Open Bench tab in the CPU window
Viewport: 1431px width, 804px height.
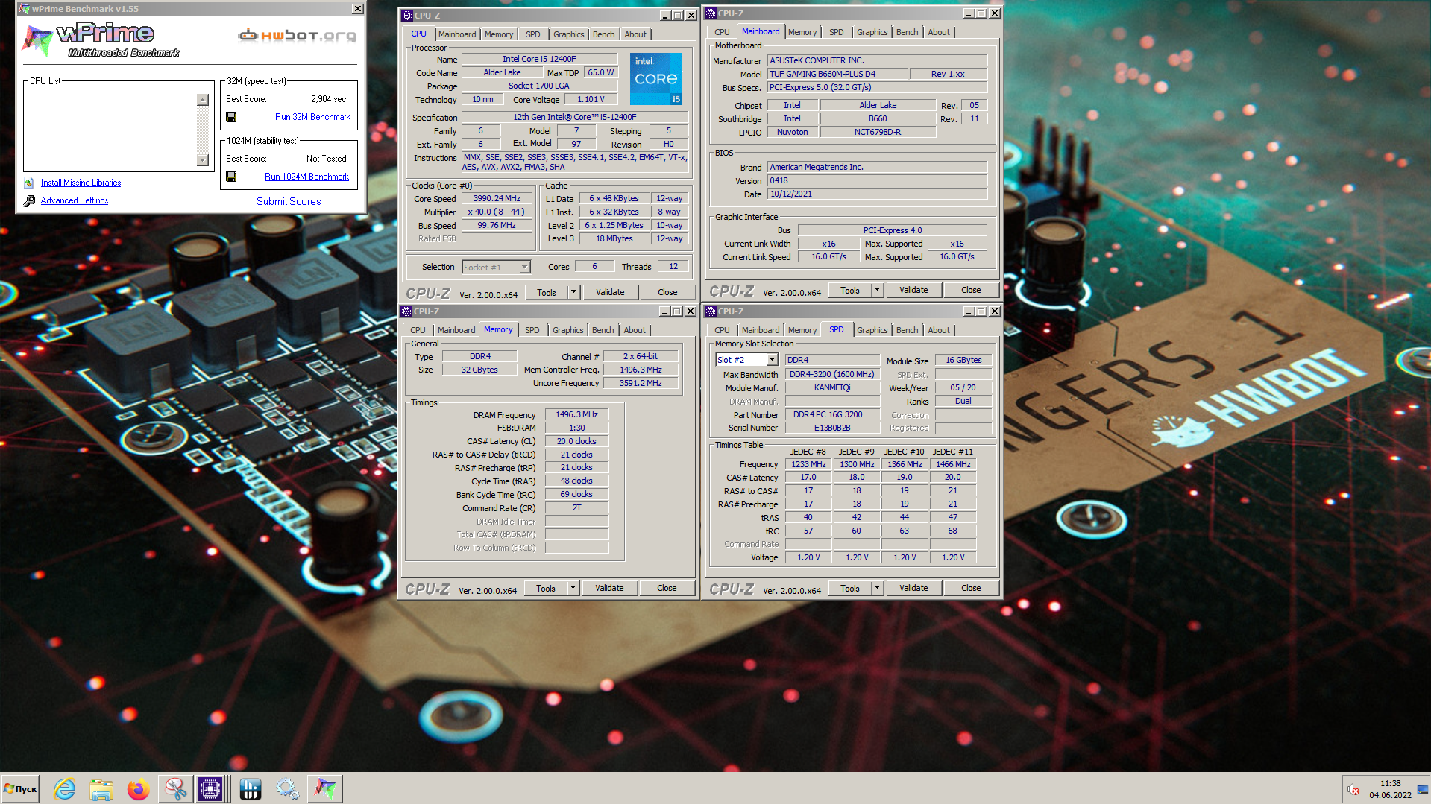tap(604, 34)
